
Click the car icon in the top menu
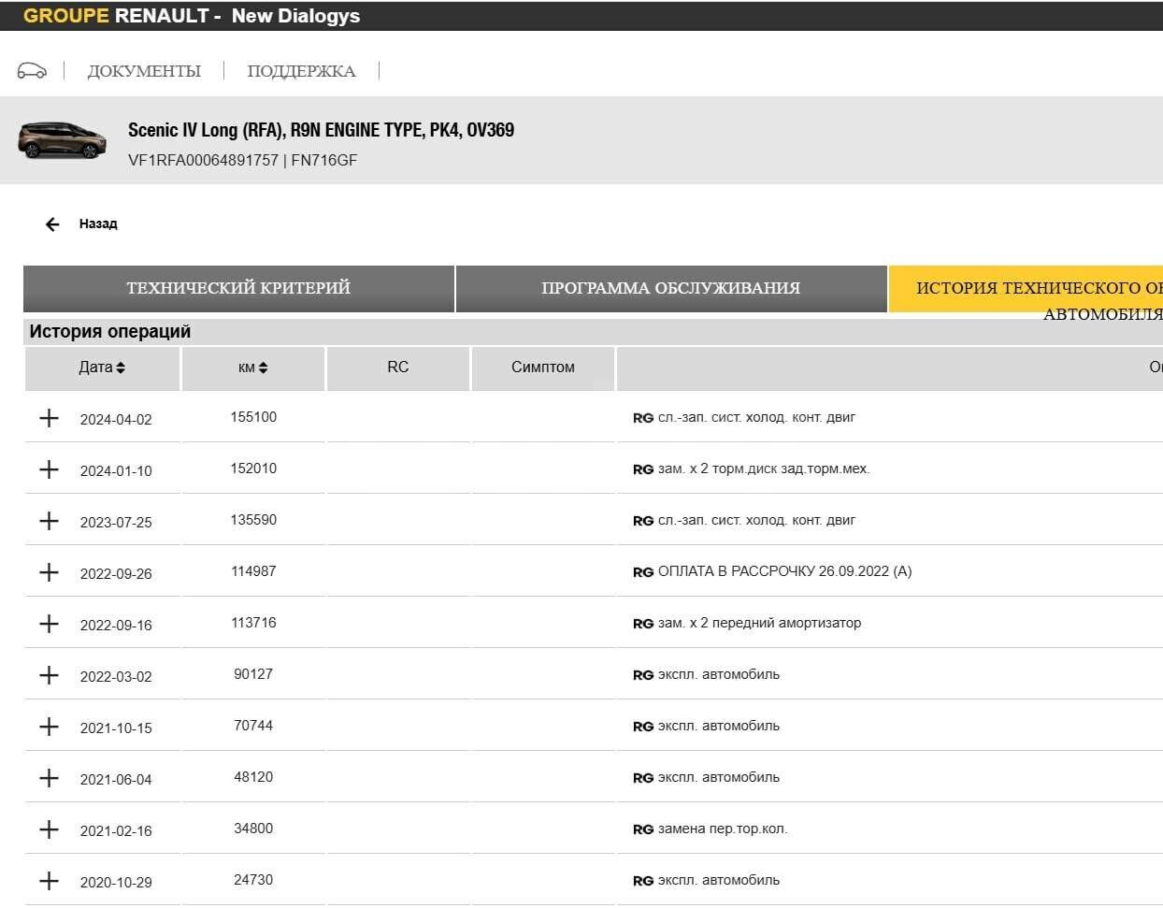(x=32, y=71)
